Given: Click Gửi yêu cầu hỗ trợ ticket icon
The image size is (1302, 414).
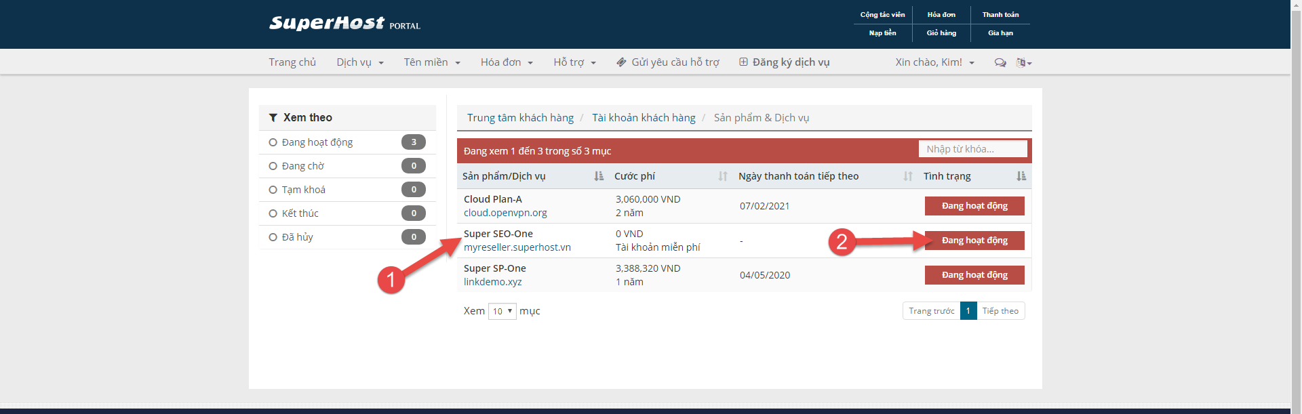Looking at the screenshot, I should tap(621, 62).
